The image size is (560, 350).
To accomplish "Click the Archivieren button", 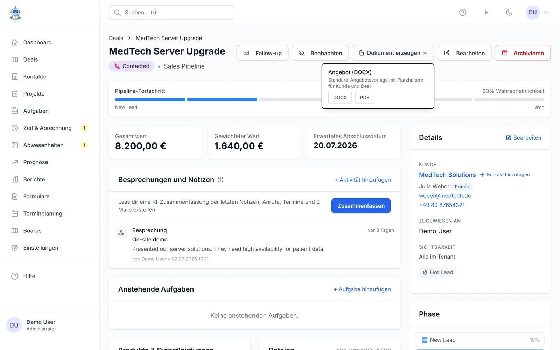I will [523, 53].
